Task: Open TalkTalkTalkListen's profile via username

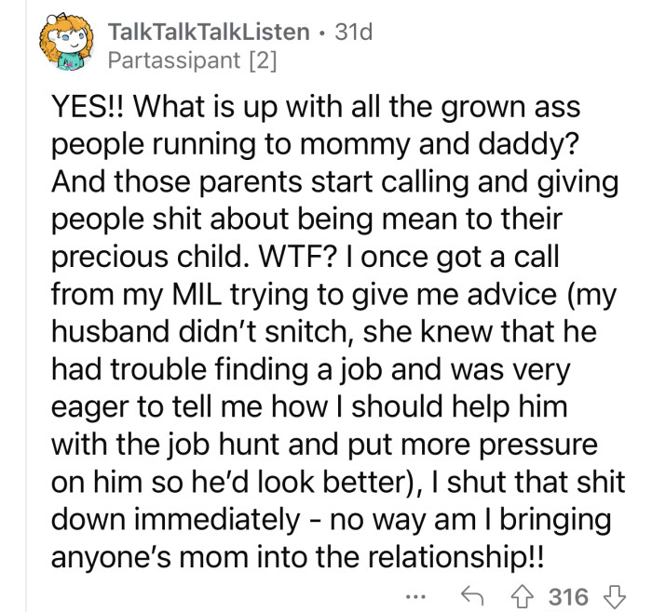Action: tap(209, 32)
